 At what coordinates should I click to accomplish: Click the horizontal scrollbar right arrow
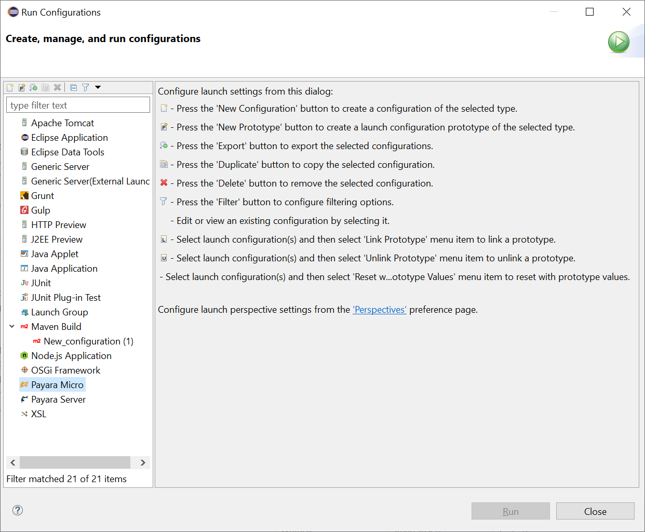[143, 462]
